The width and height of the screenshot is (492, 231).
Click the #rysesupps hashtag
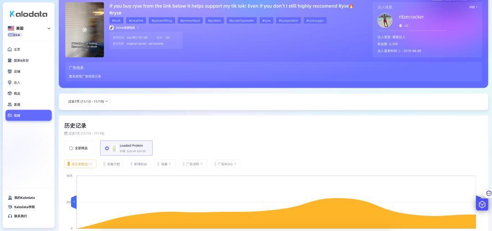point(315,20)
